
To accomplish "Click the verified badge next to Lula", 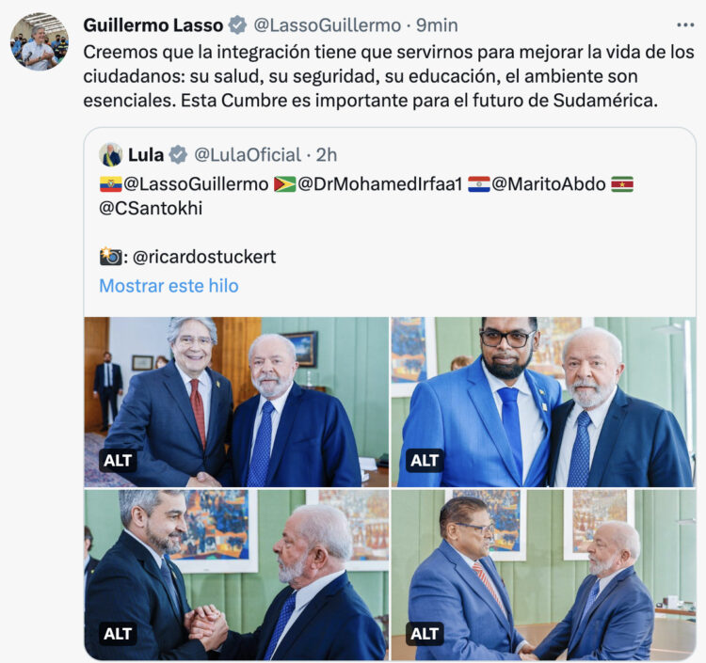I will 178,155.
